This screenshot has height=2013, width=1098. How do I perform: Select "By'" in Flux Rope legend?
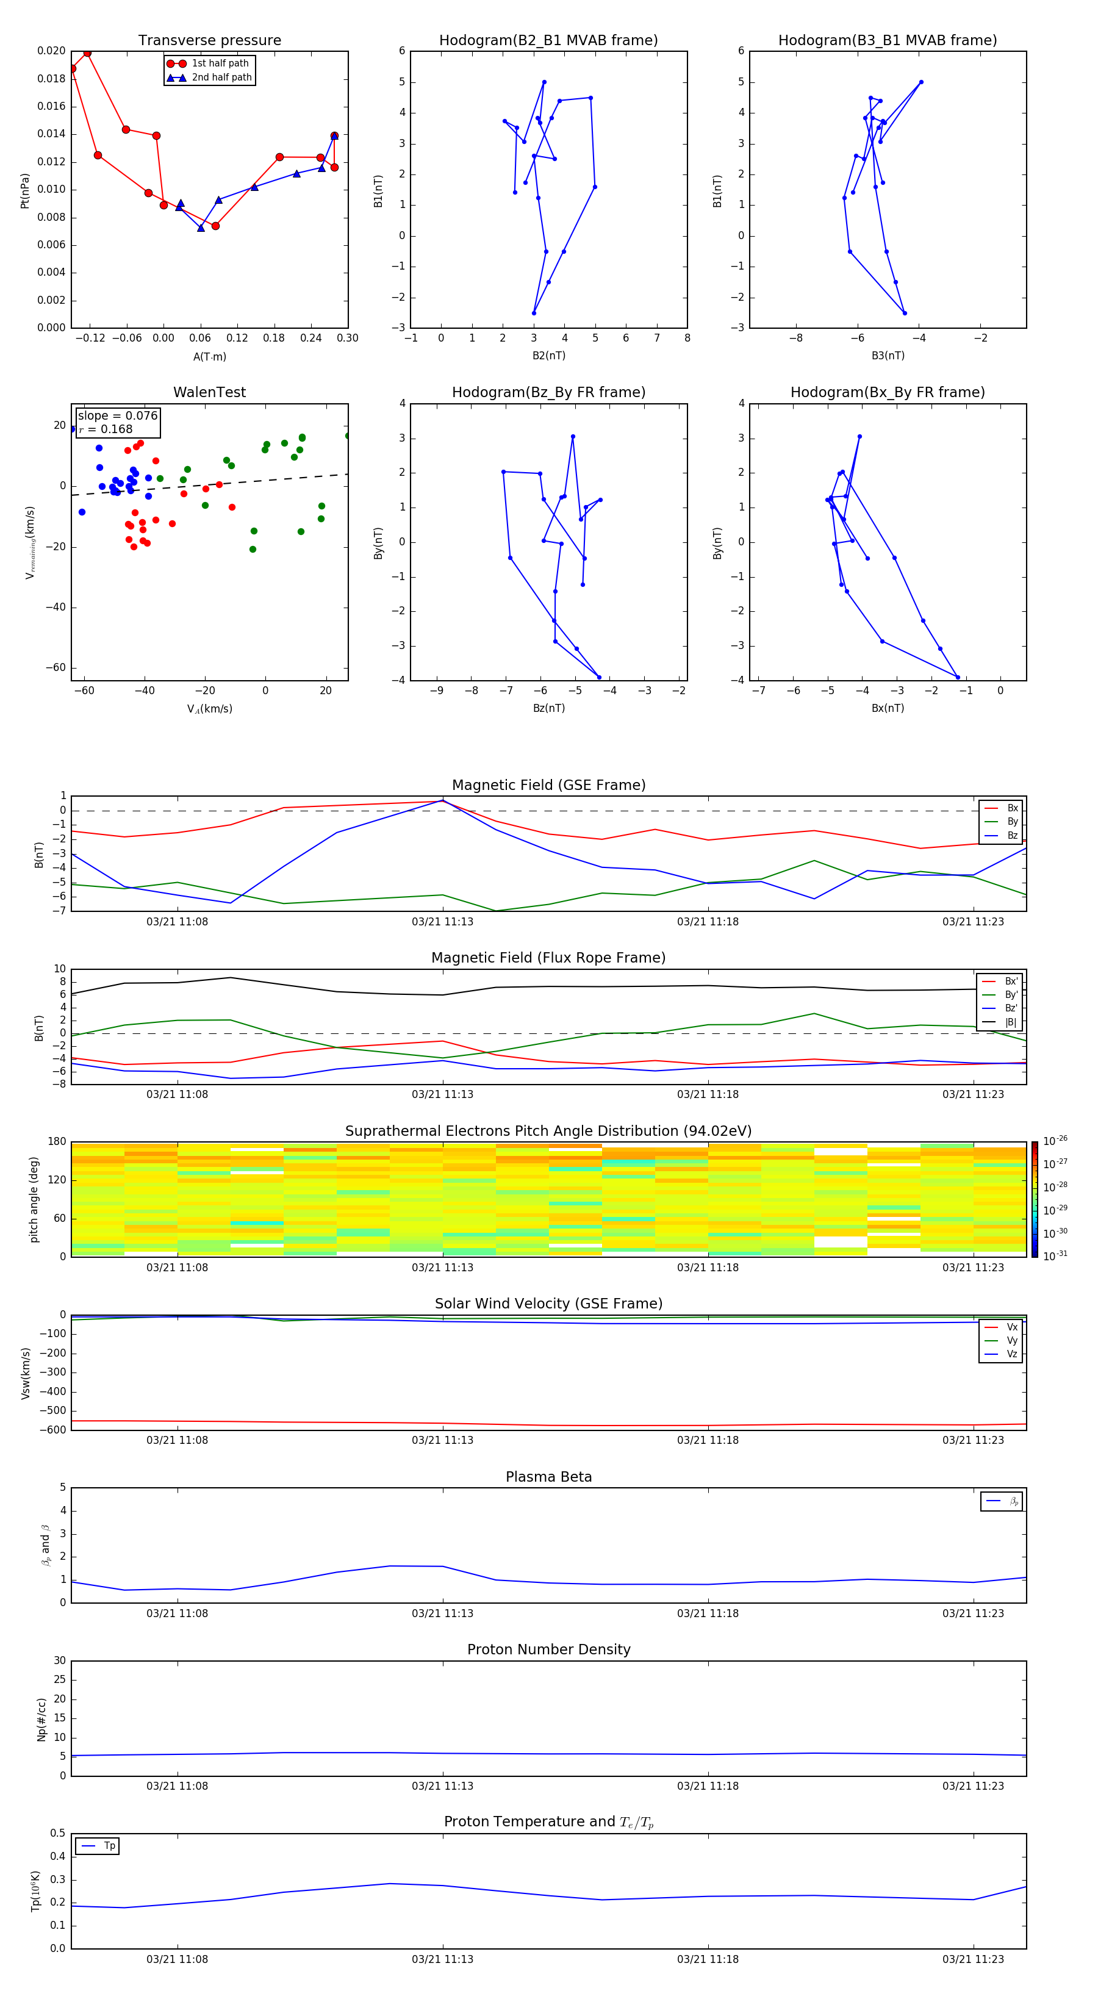(x=1000, y=996)
